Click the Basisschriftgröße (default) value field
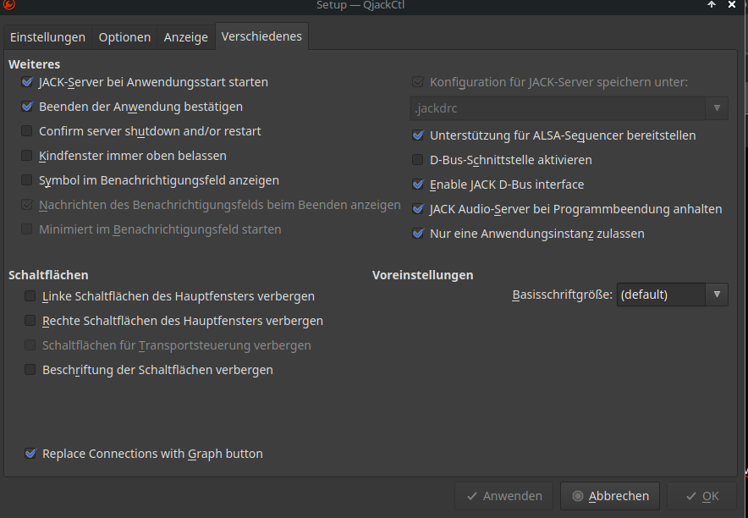Viewport: 748px width, 518px height. 661,295
